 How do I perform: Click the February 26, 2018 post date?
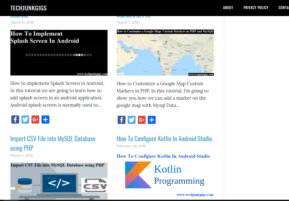tap(131, 146)
